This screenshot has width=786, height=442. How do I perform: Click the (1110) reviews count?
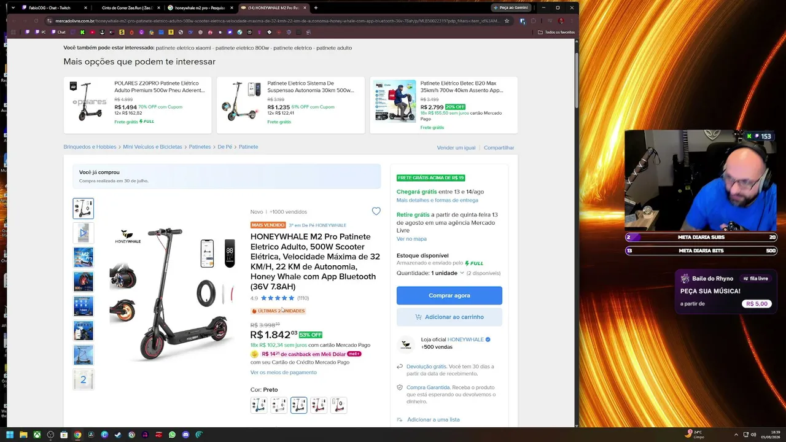pyautogui.click(x=303, y=298)
